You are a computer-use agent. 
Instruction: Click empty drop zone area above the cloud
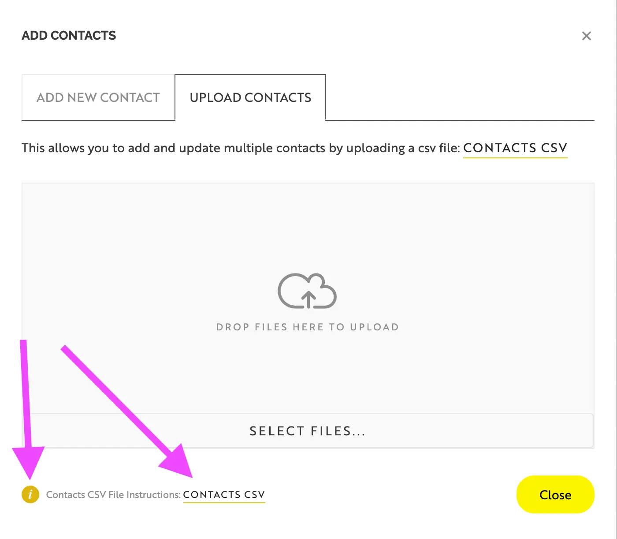click(307, 225)
